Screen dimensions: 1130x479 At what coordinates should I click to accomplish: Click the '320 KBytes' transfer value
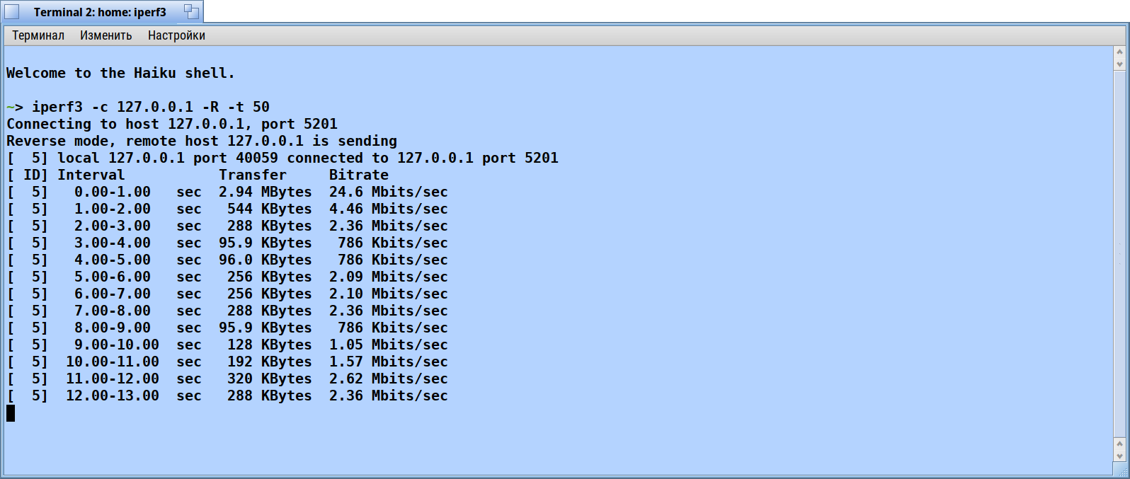270,379
